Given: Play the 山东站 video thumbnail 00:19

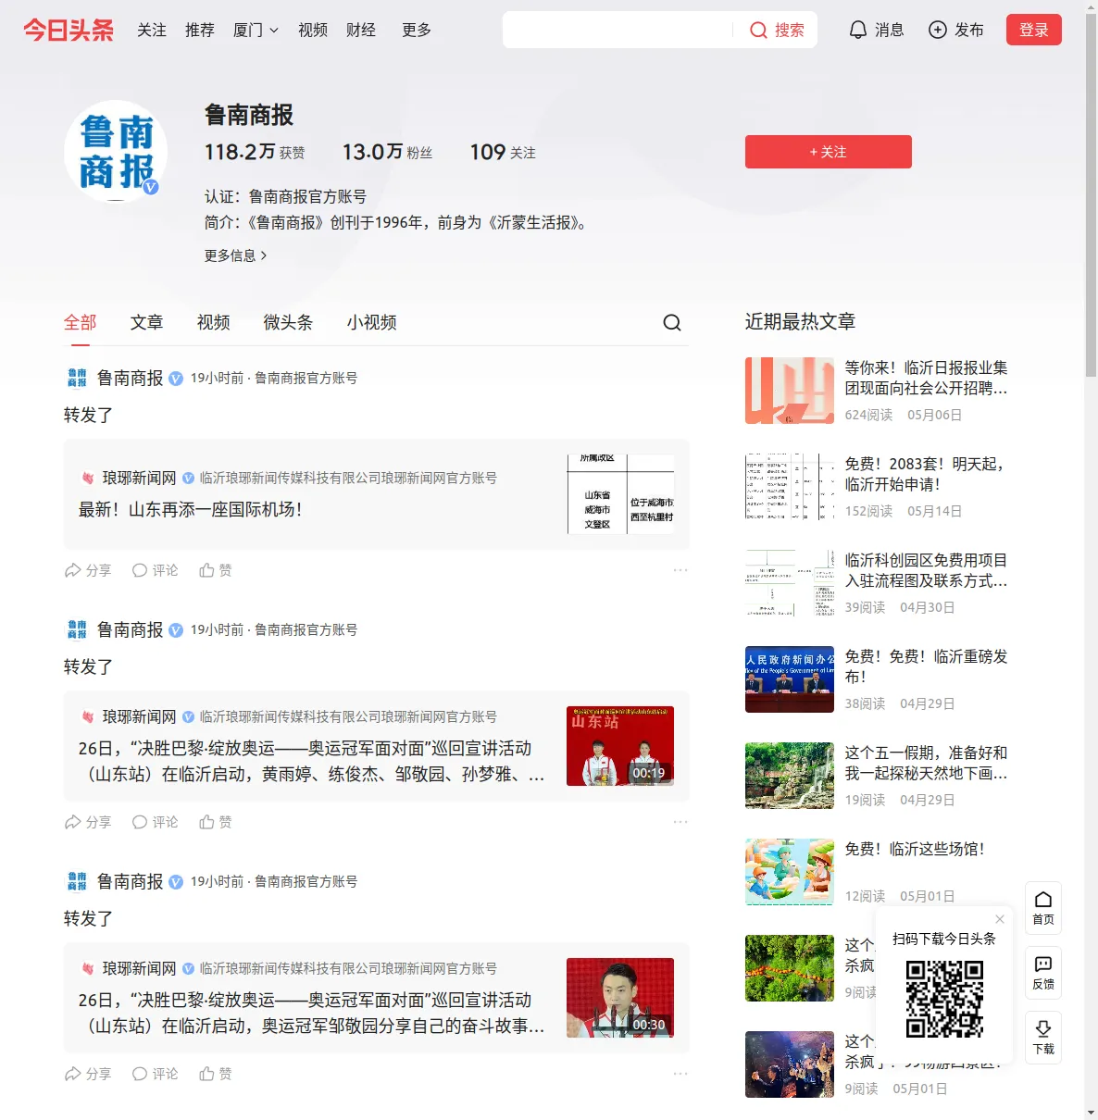Looking at the screenshot, I should (x=620, y=746).
